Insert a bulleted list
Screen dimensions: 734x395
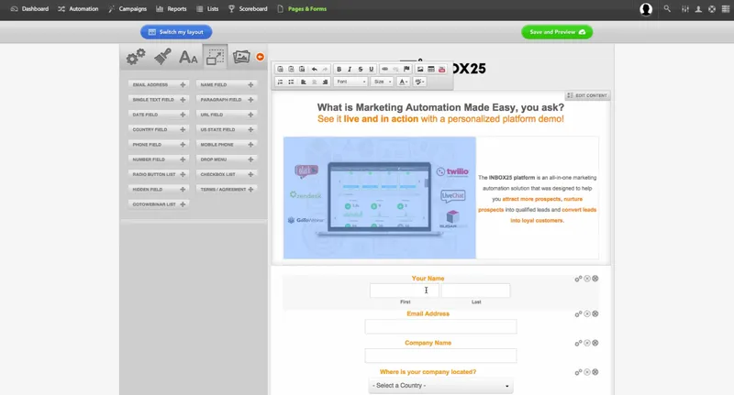tap(291, 82)
